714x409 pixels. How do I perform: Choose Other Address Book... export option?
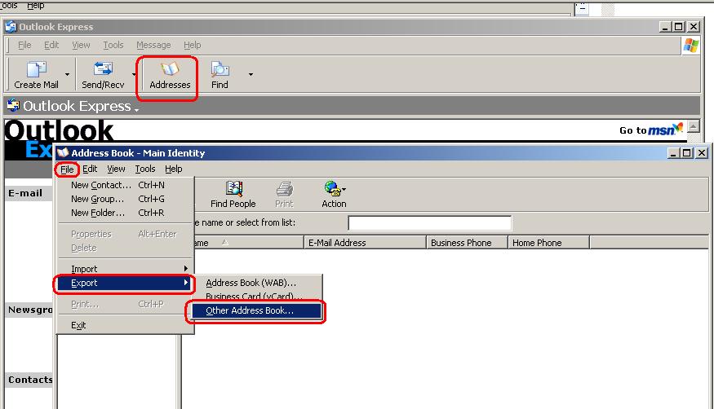tap(255, 310)
